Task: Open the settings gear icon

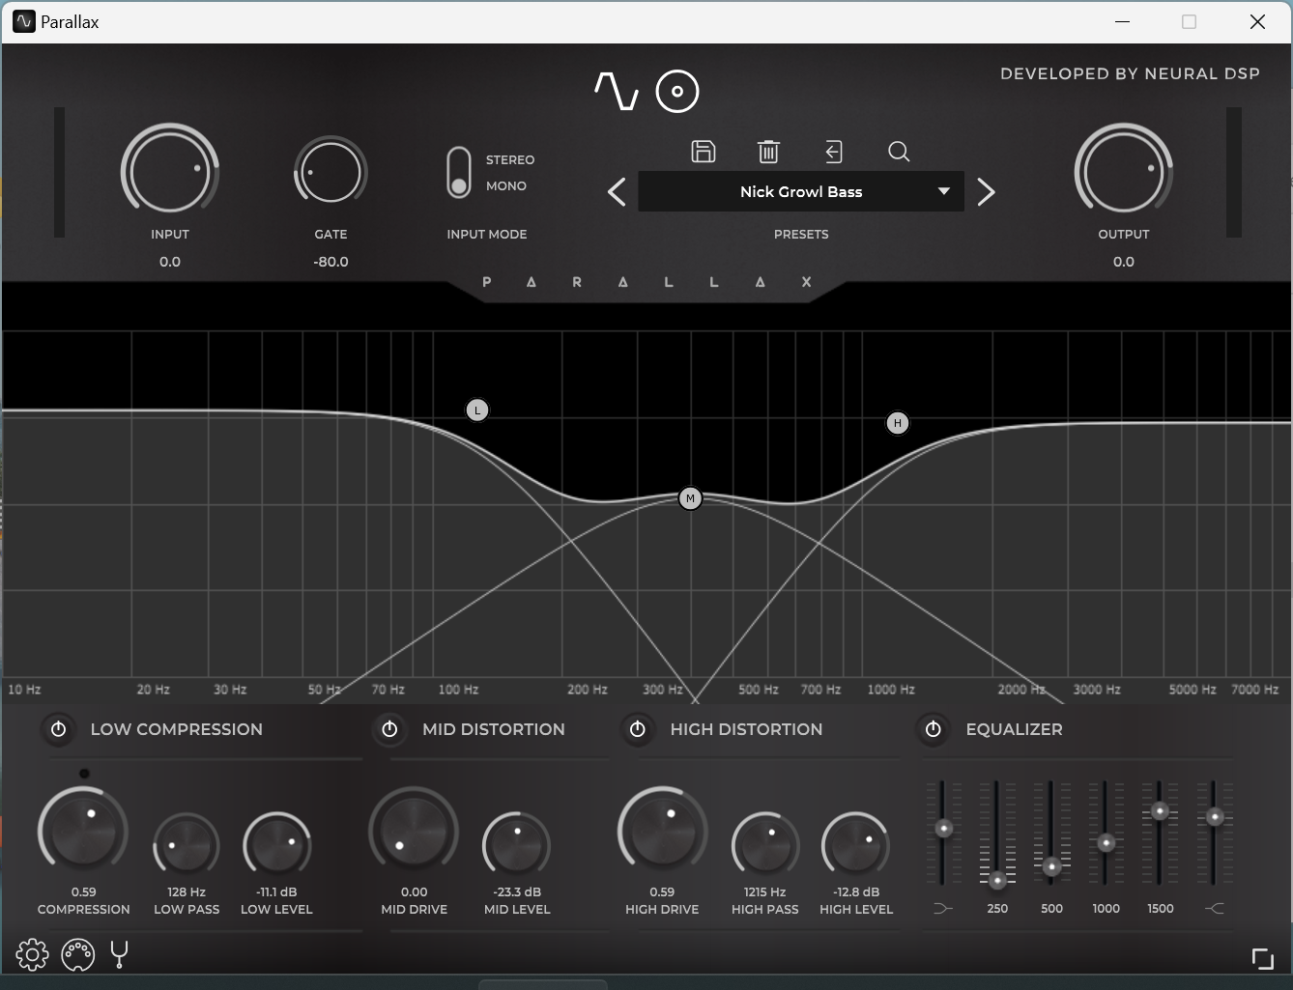Action: click(32, 955)
